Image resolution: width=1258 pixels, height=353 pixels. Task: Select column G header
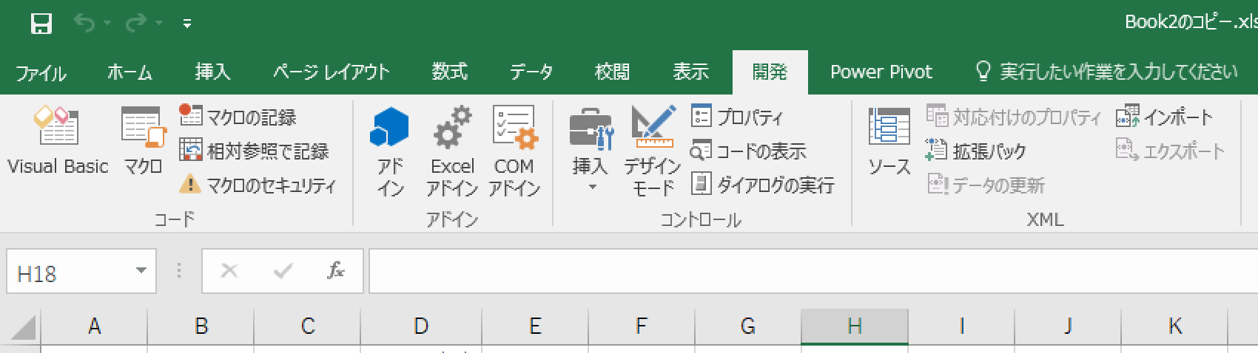click(x=748, y=326)
